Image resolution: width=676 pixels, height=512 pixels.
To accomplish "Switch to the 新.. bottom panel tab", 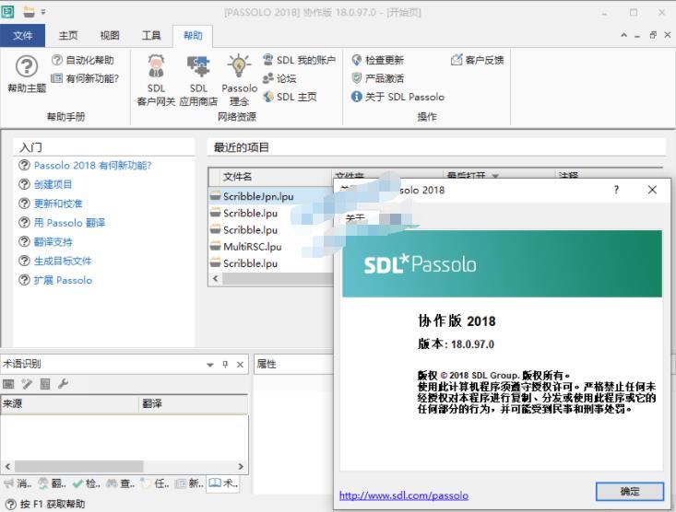I will pos(189,483).
